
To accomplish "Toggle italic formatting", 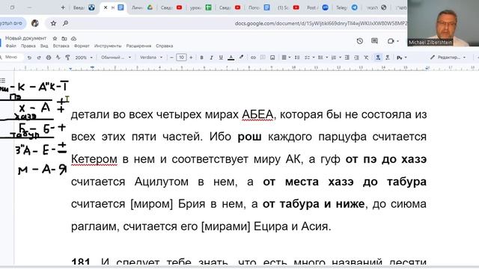I will point(211,58).
